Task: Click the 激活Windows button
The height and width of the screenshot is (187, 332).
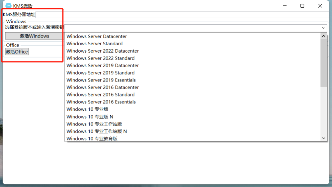Action: (x=34, y=36)
